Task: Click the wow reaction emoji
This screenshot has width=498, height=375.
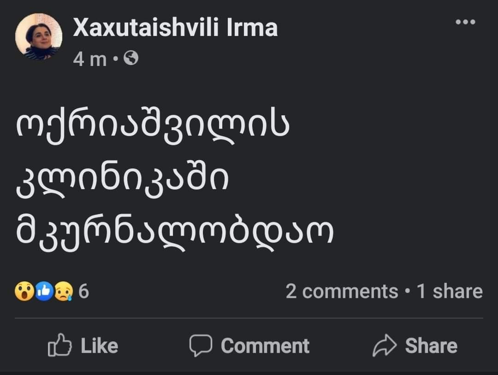Action: pyautogui.click(x=24, y=292)
